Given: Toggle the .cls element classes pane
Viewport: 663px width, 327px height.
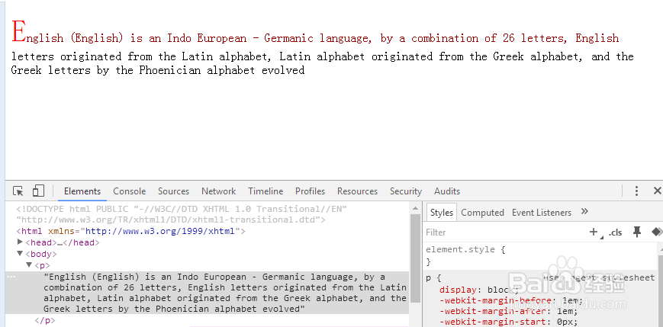Looking at the screenshot, I should (x=616, y=232).
